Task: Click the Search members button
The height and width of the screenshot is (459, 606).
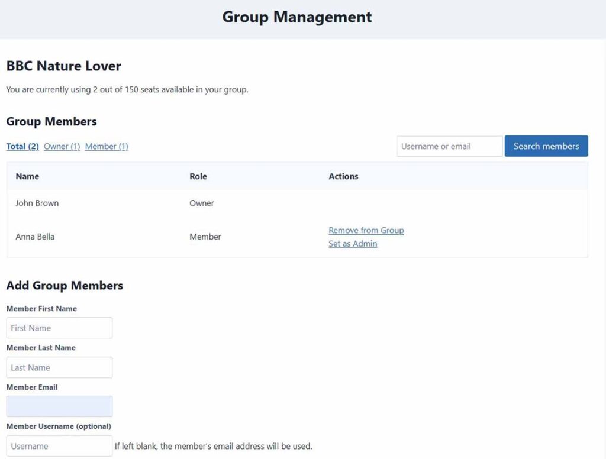Action: pos(546,146)
